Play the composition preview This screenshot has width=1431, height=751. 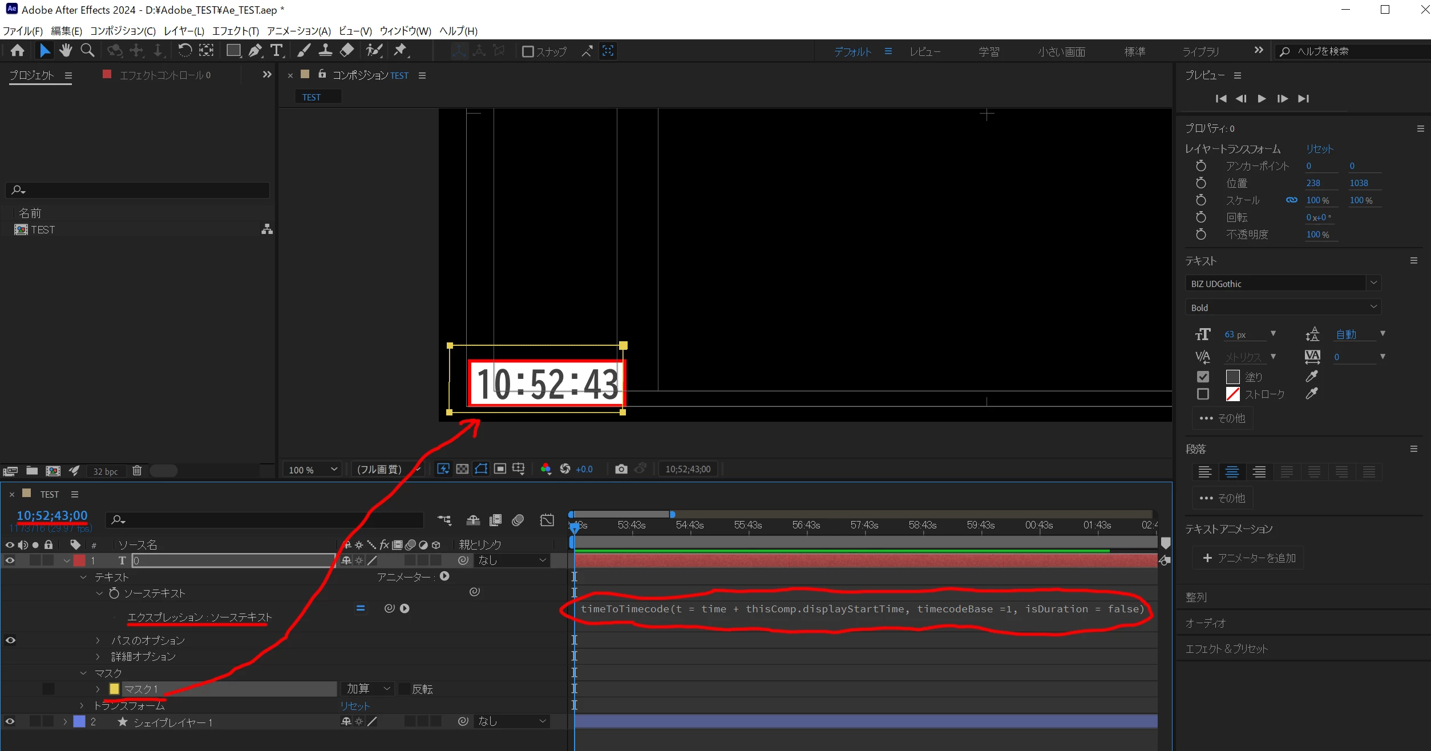point(1262,99)
